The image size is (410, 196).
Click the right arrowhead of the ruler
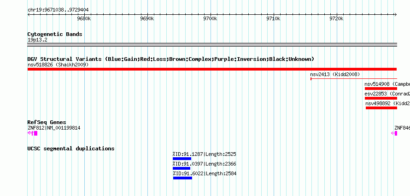396,15
